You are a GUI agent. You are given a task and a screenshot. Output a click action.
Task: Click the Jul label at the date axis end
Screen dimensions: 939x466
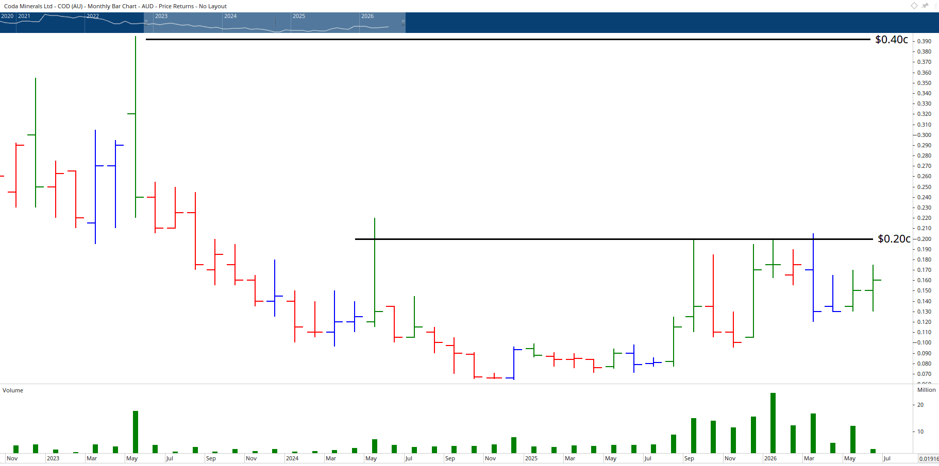point(887,458)
